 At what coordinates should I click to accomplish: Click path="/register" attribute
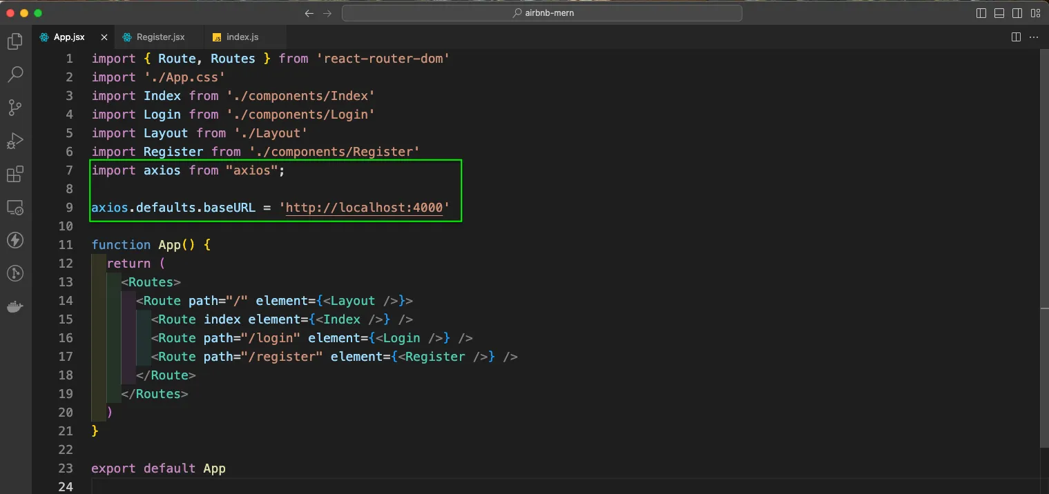(x=263, y=357)
